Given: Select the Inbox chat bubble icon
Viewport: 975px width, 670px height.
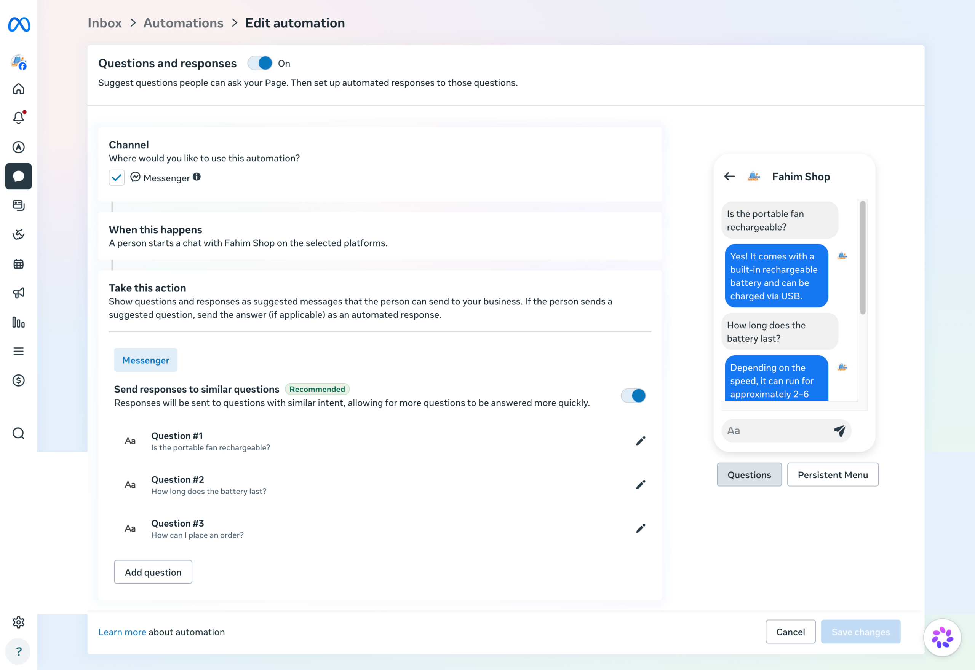Looking at the screenshot, I should pyautogui.click(x=19, y=176).
